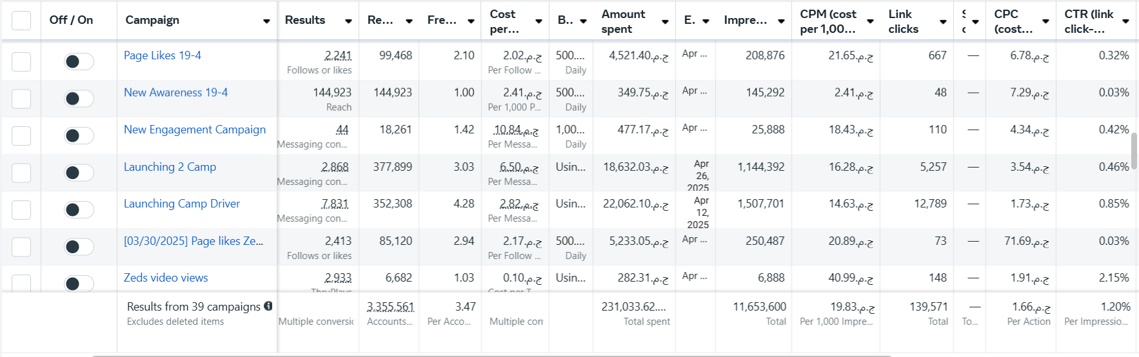Click the Frequency column header arrow
This screenshot has width=1139, height=357.
(x=471, y=21)
